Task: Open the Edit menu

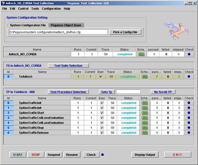Action: tap(13, 8)
